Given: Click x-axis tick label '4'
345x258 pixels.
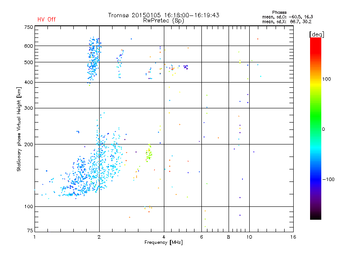Looking at the screenshot, I should pyautogui.click(x=164, y=237).
